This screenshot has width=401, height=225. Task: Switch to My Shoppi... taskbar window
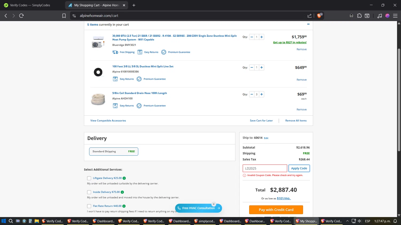point(306,221)
